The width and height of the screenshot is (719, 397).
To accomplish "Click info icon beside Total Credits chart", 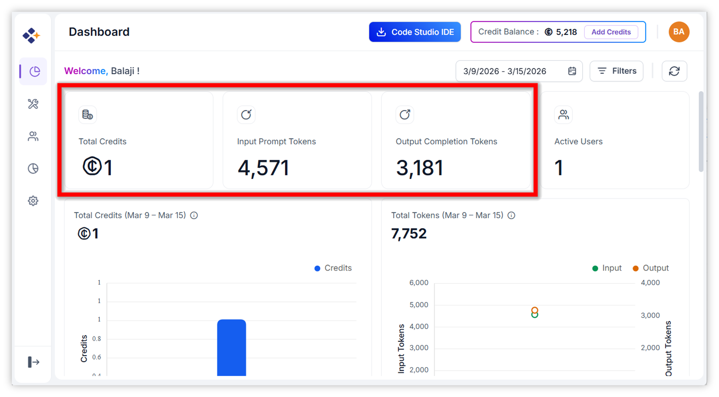I will 194,215.
